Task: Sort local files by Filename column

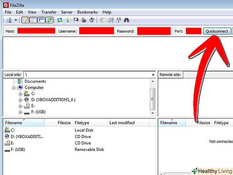Action: [x=24, y=123]
